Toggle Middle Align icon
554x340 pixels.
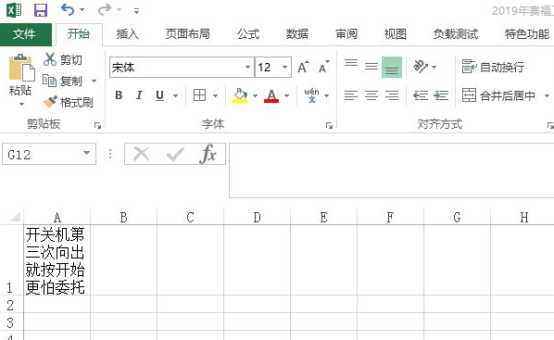(371, 67)
